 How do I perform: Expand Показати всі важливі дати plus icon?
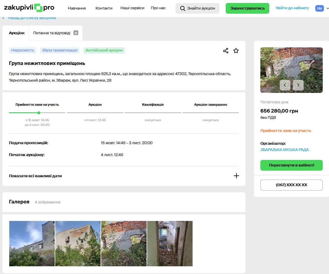point(236,176)
